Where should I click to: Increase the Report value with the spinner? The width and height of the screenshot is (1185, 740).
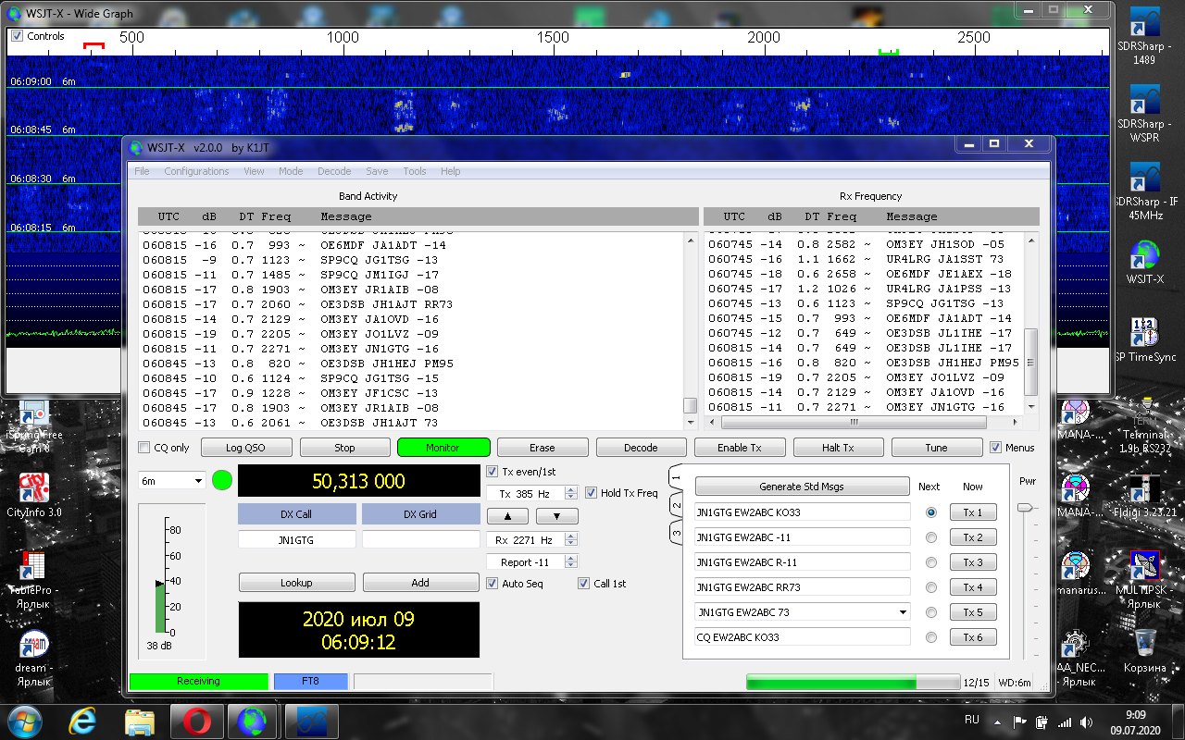pyautogui.click(x=570, y=558)
